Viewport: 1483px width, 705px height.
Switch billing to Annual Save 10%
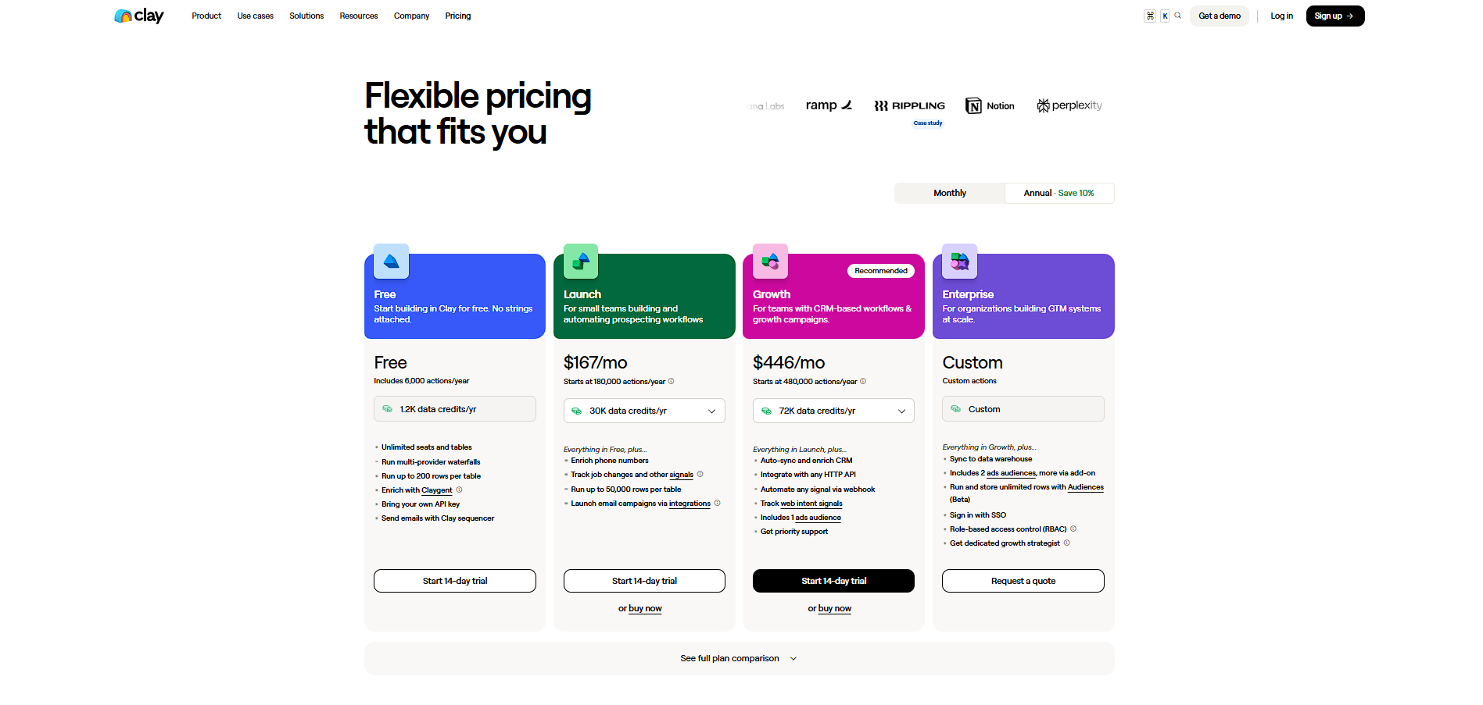pos(1059,193)
